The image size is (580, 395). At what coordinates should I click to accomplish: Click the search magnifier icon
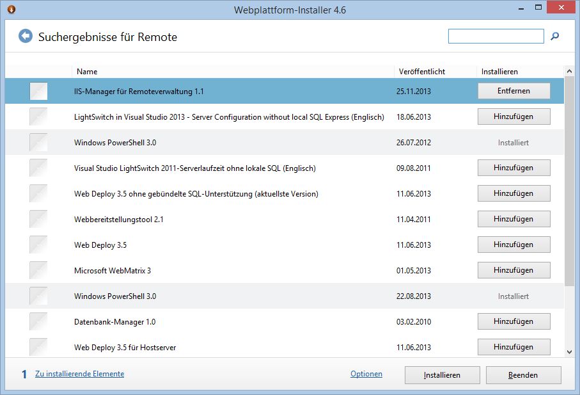(554, 36)
